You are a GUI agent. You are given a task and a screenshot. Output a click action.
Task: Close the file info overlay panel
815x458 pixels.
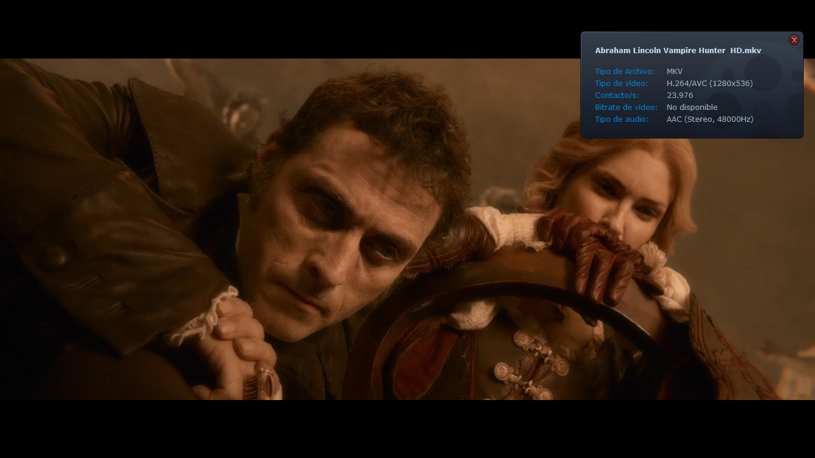[794, 40]
